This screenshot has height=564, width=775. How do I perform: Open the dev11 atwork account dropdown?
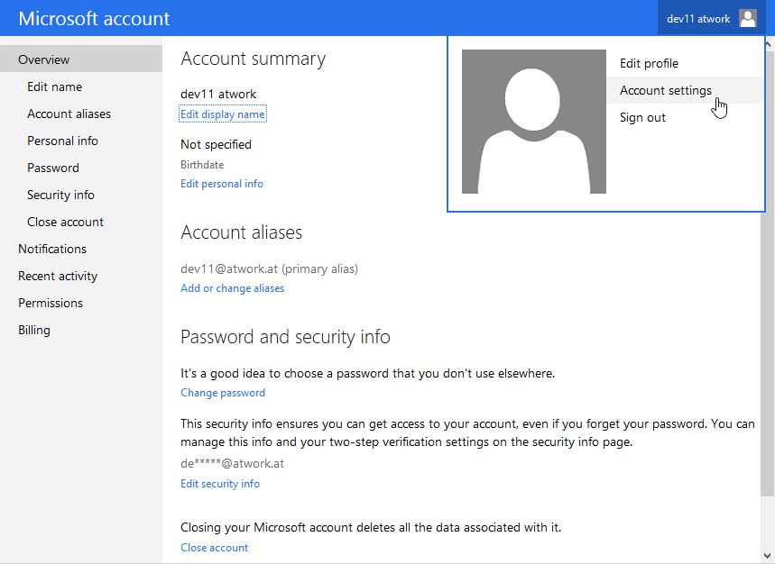click(x=698, y=18)
